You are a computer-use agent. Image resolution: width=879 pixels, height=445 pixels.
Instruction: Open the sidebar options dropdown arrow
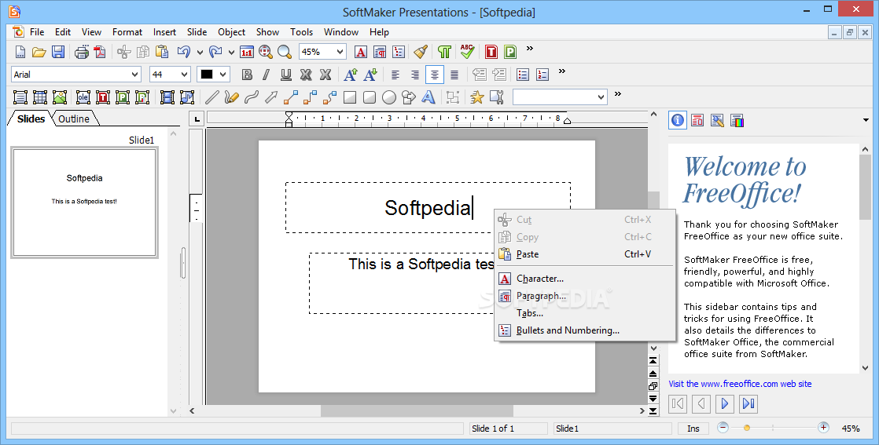coord(866,120)
